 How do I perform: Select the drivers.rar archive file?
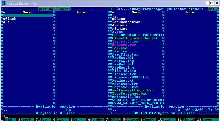[x=124, y=45]
